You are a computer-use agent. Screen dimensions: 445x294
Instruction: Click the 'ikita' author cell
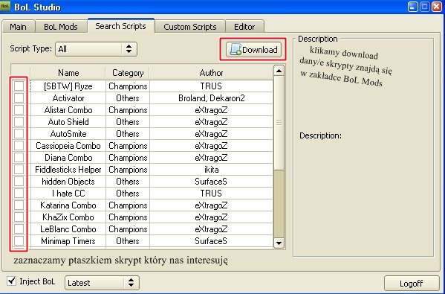pos(211,170)
